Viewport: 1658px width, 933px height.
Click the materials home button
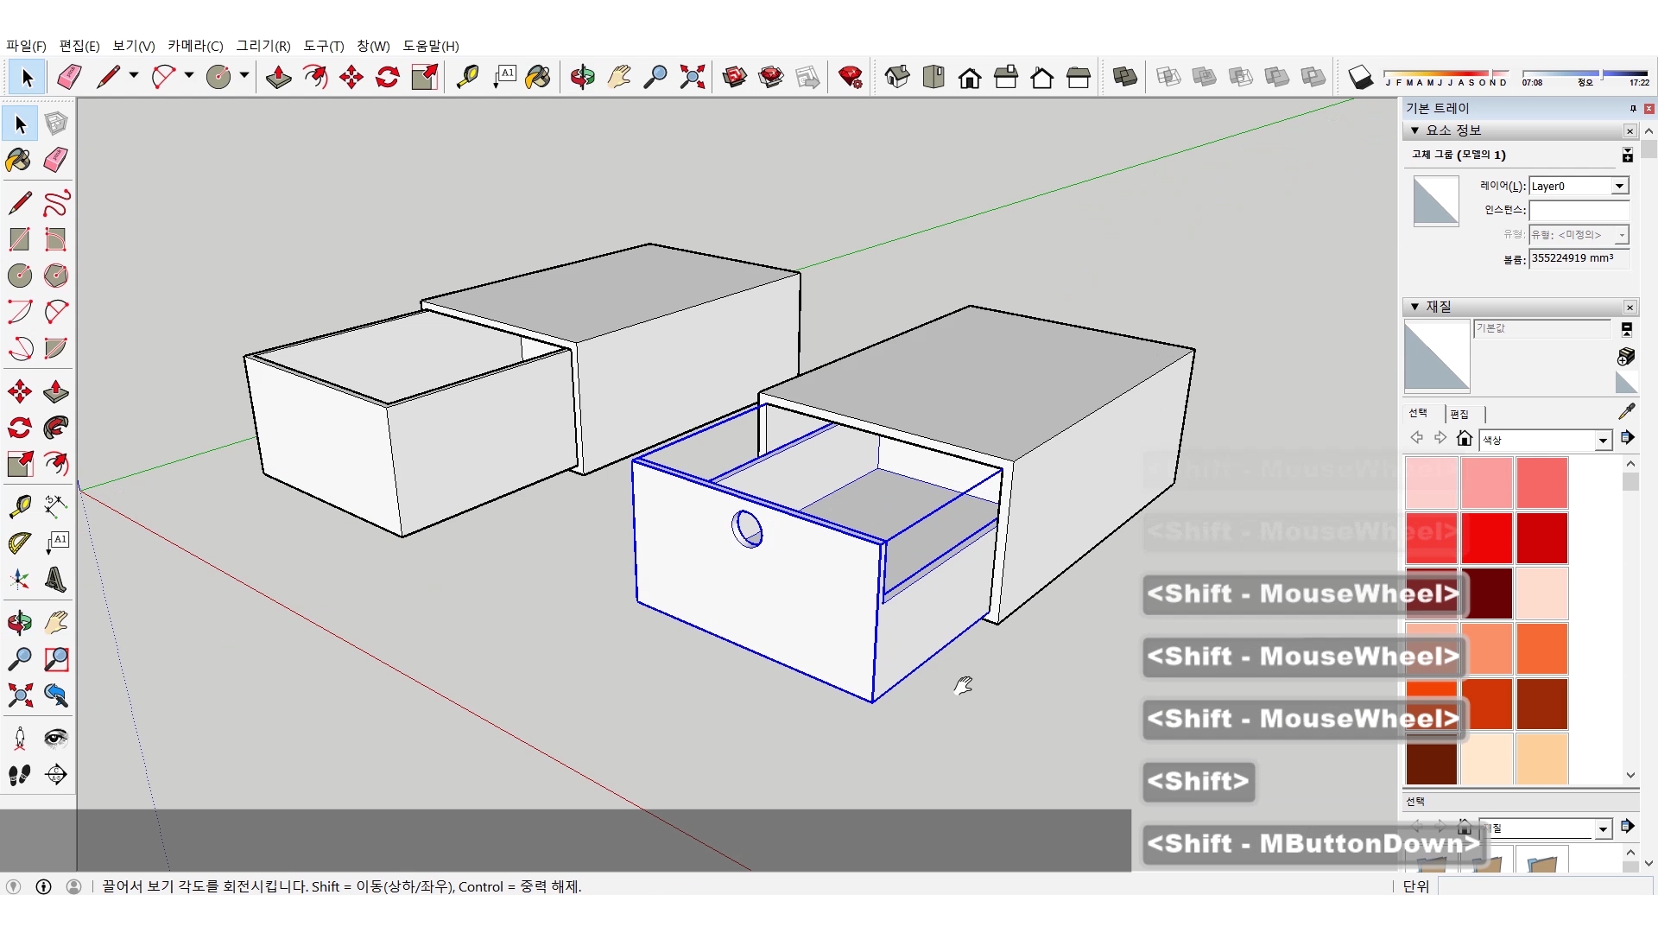tap(1464, 439)
